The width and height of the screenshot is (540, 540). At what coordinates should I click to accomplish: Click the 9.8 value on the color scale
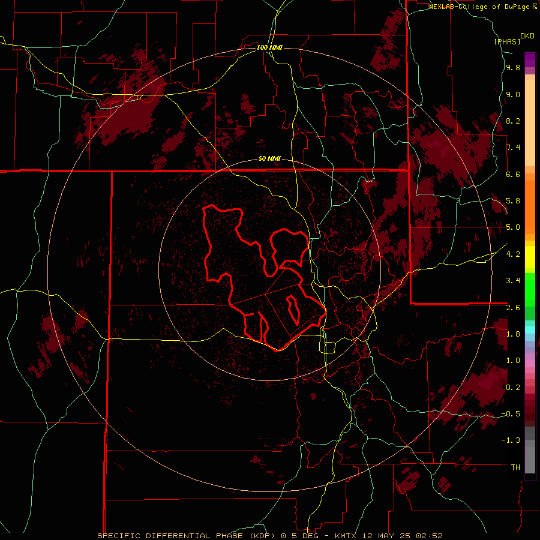pyautogui.click(x=513, y=68)
